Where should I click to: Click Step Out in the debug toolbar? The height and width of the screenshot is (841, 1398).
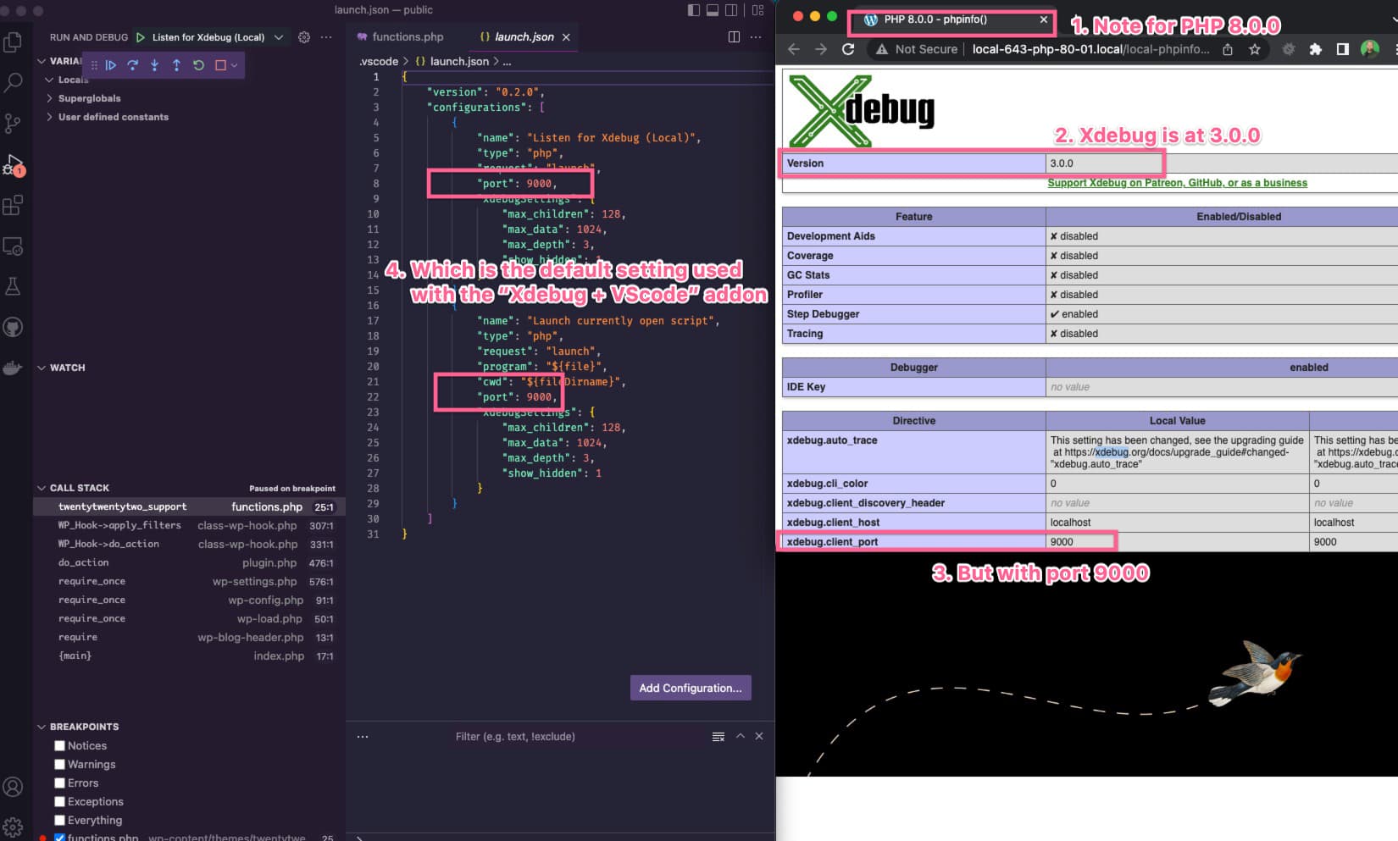point(176,65)
